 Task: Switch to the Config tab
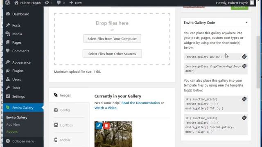(69, 110)
